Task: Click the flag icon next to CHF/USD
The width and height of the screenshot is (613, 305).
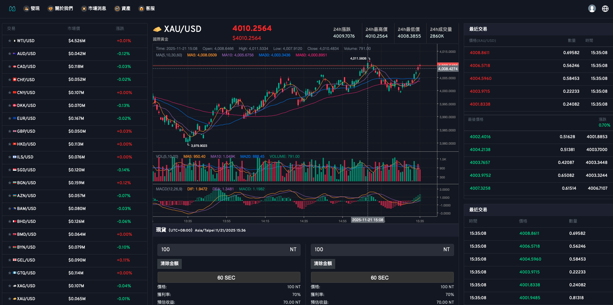Action: click(15, 80)
